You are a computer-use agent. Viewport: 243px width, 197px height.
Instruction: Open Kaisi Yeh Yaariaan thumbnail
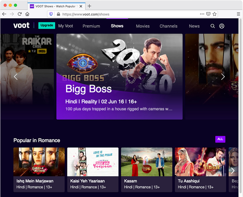pyautogui.click(x=93, y=162)
